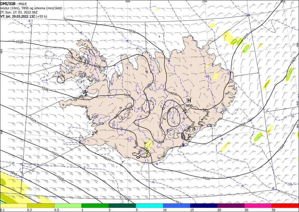The image size is (299, 212).
Task: Click the 'VT: þri. 29.03.2022 13Z (+55 h)' line
Action: pyautogui.click(x=24, y=16)
